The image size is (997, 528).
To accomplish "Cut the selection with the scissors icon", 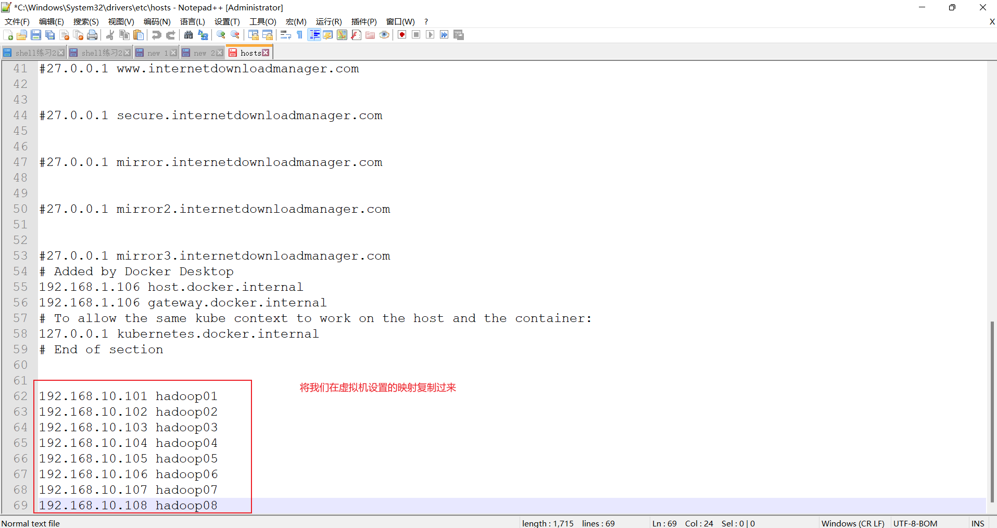I will tap(110, 35).
